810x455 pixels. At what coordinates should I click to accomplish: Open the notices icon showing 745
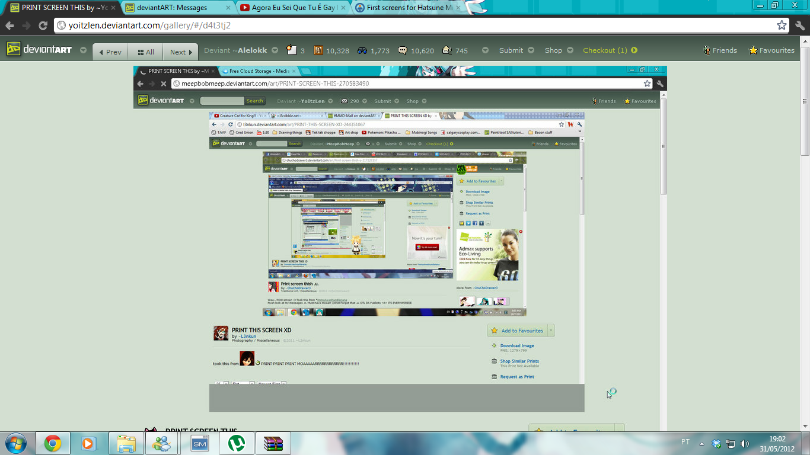pos(455,50)
